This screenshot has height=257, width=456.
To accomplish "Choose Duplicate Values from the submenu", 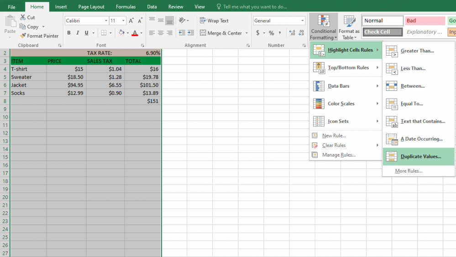I will pyautogui.click(x=420, y=157).
